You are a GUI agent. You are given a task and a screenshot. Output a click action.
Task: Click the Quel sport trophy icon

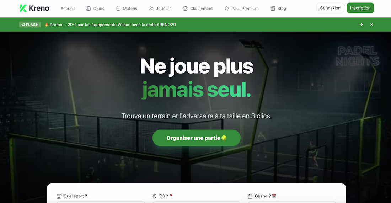(59, 196)
